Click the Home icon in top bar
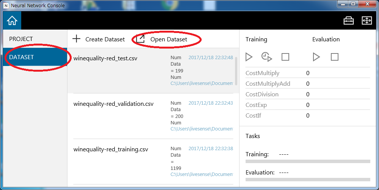 click(12, 20)
